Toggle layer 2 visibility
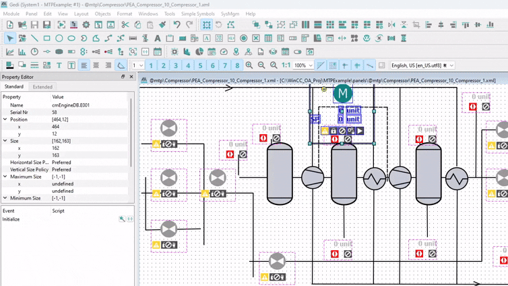 (x=163, y=65)
